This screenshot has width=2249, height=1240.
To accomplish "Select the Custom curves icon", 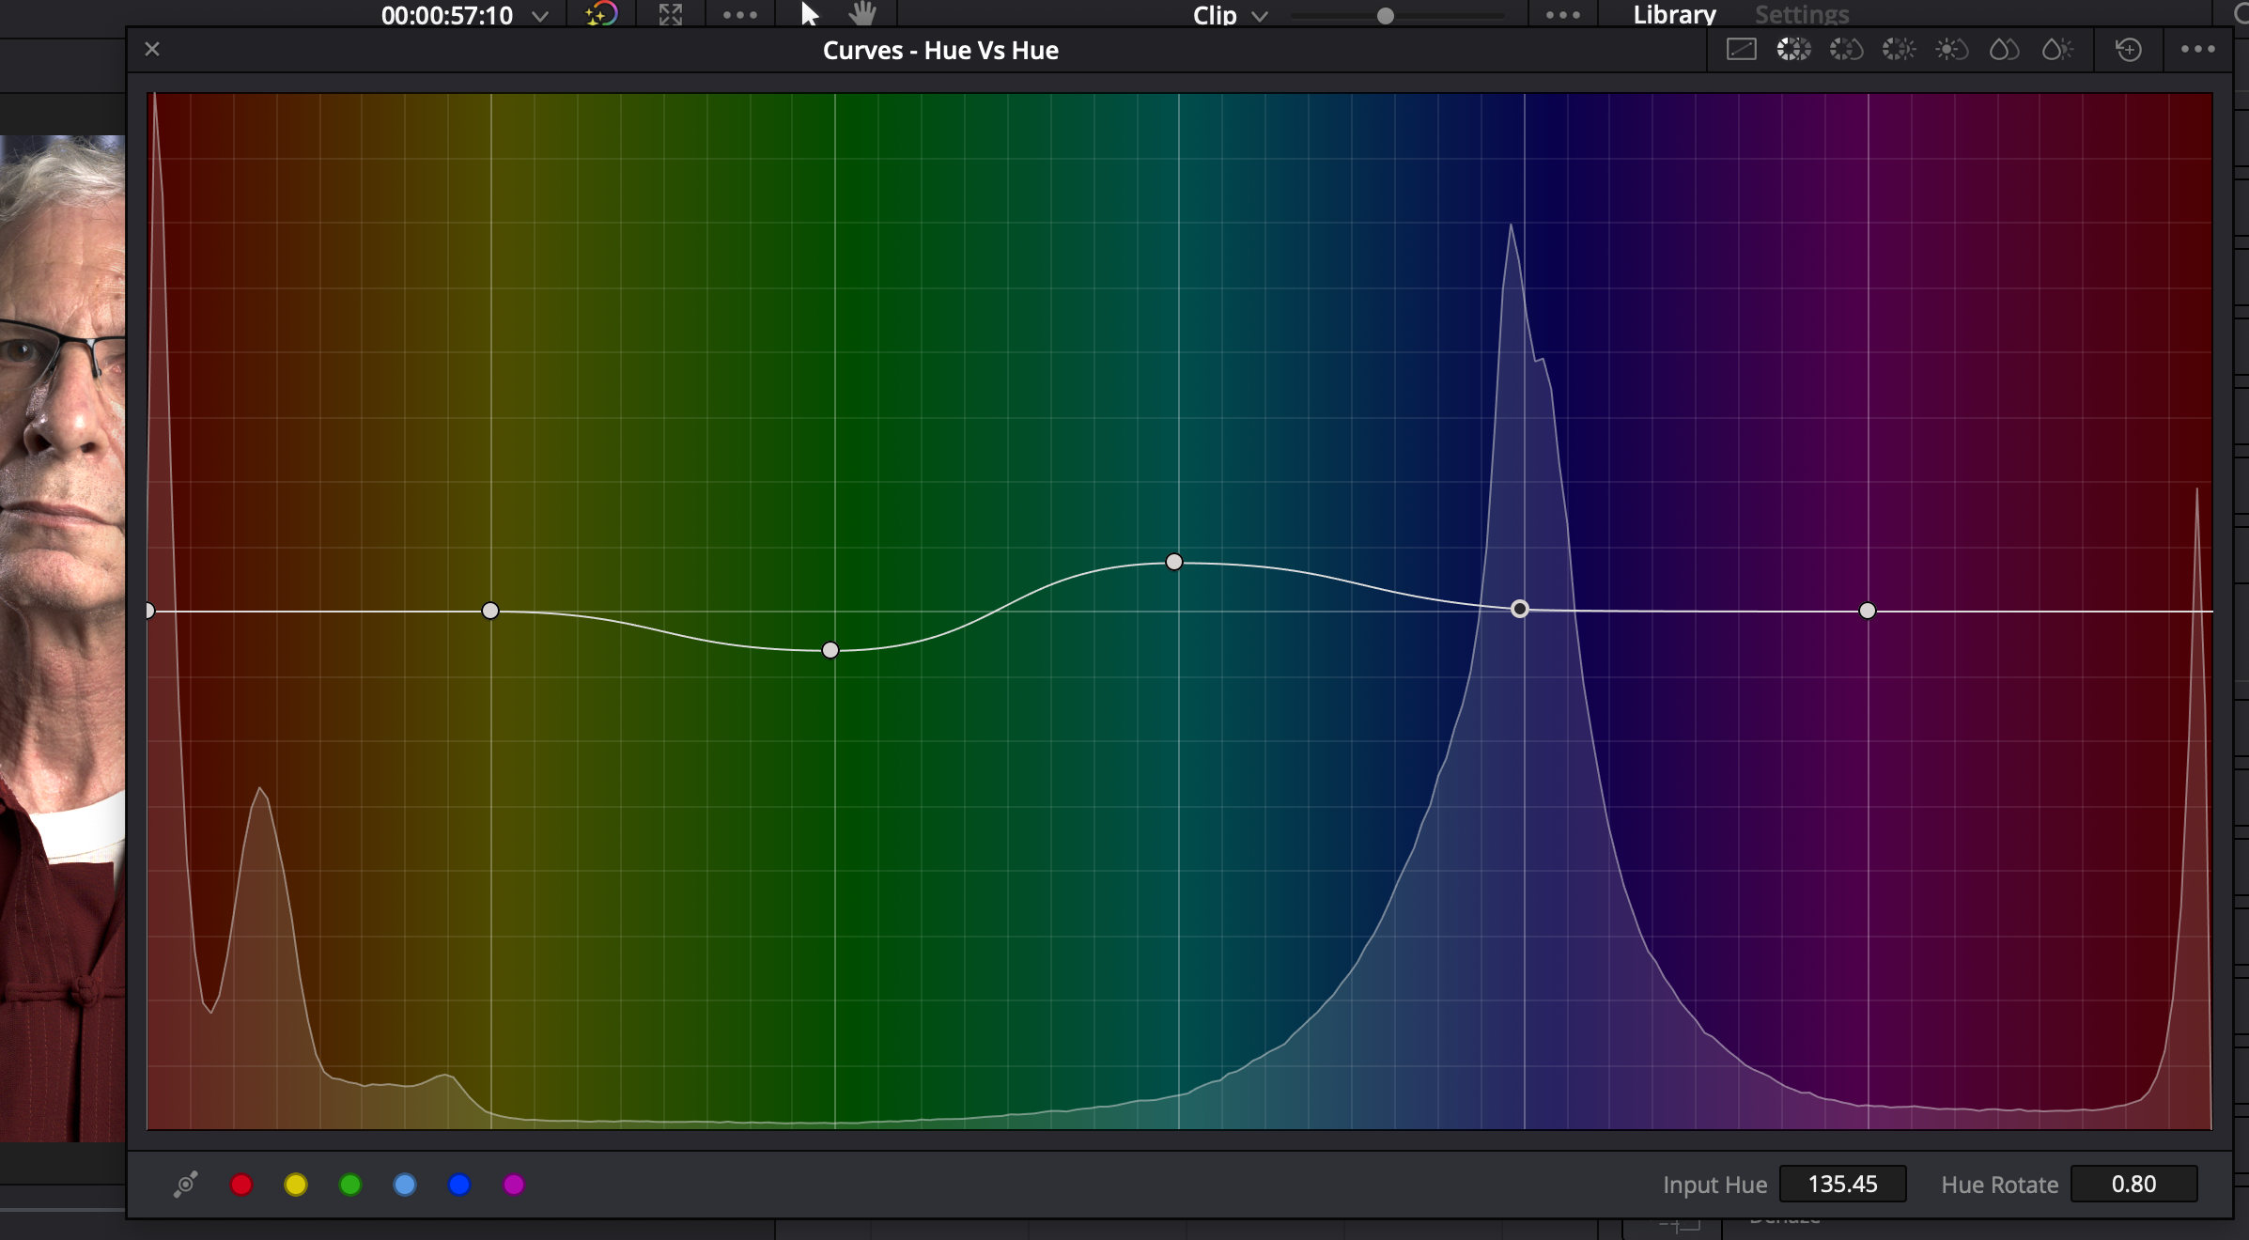I will pyautogui.click(x=1741, y=50).
